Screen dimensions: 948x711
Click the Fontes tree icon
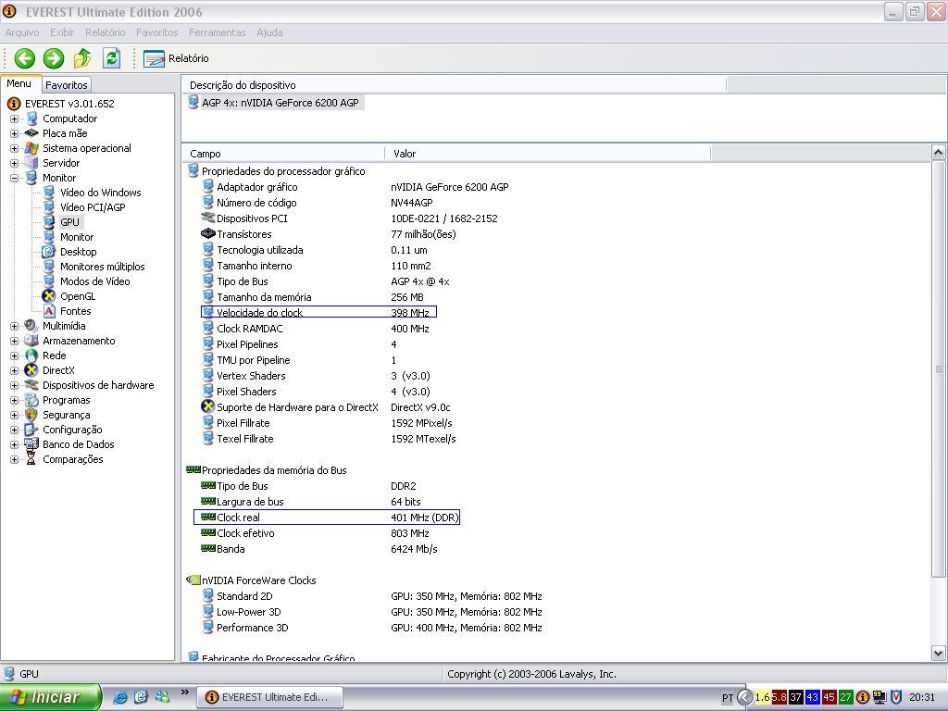[x=49, y=311]
